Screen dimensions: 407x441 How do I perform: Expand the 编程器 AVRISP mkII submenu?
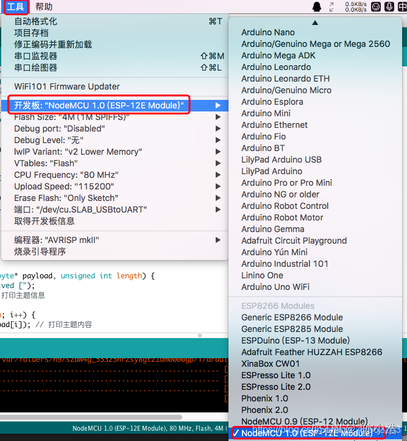tap(115, 240)
